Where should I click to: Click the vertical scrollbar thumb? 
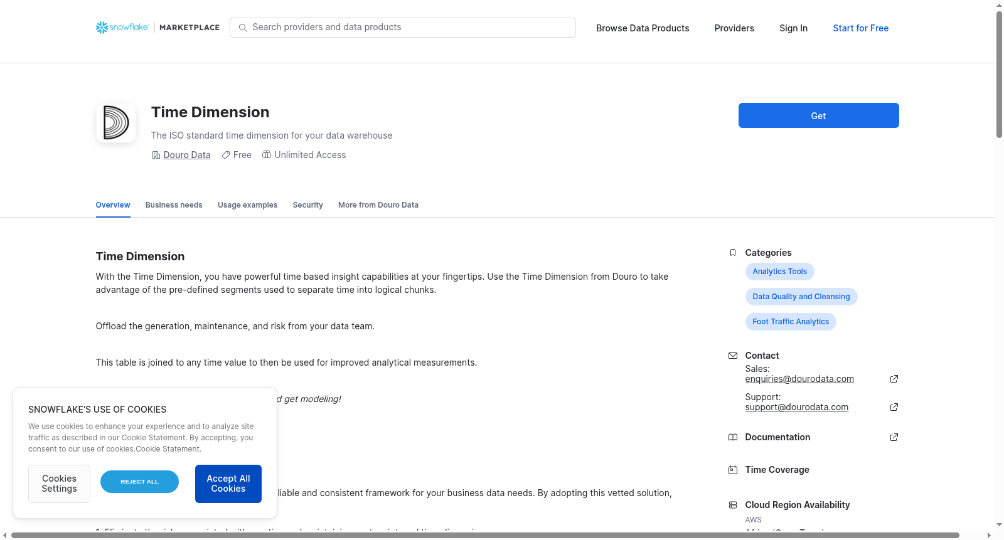1000,74
